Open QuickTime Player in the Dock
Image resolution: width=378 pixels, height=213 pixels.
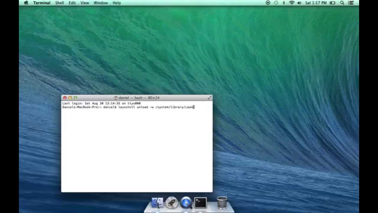tap(186, 203)
